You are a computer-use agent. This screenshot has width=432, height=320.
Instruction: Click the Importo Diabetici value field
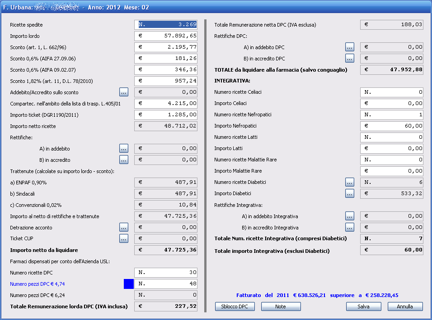(392, 193)
